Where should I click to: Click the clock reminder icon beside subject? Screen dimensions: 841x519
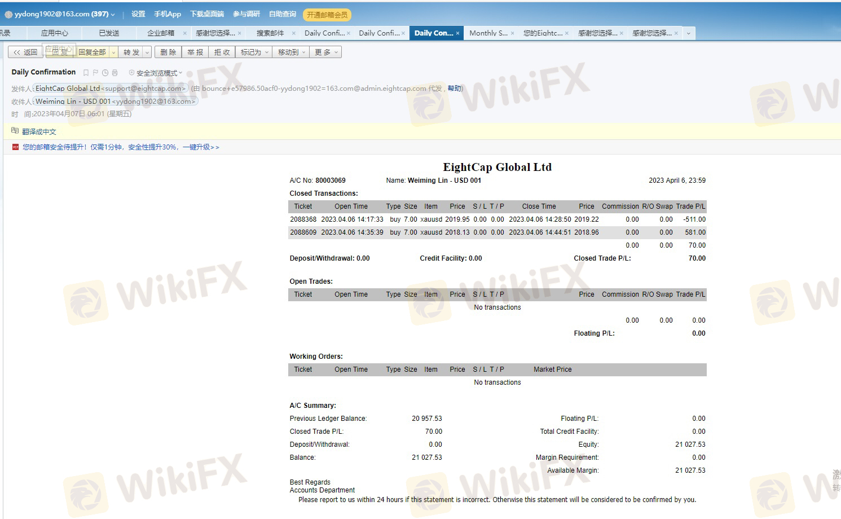105,73
